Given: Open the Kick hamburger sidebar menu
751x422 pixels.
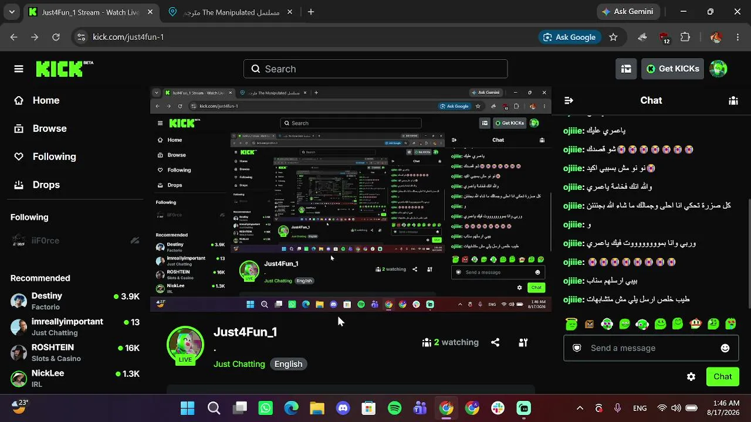Looking at the screenshot, I should 19,69.
